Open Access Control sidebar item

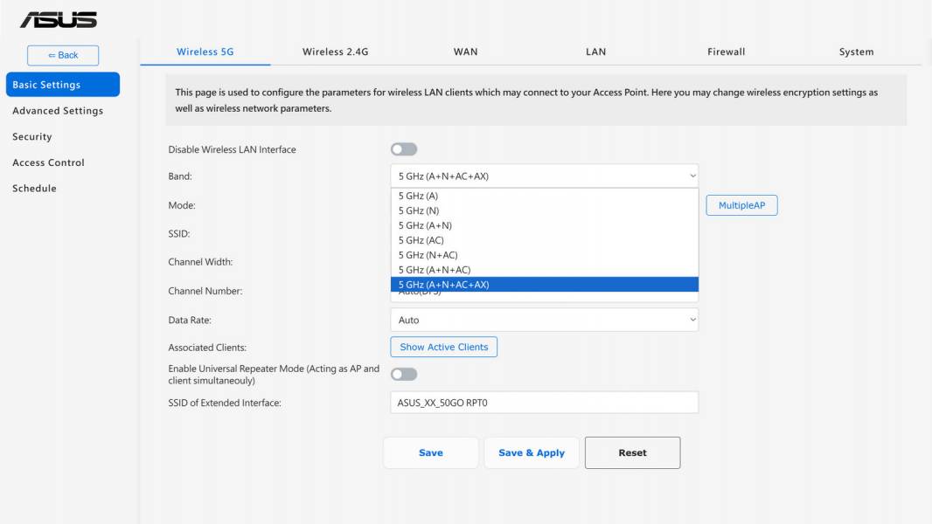pyautogui.click(x=48, y=162)
